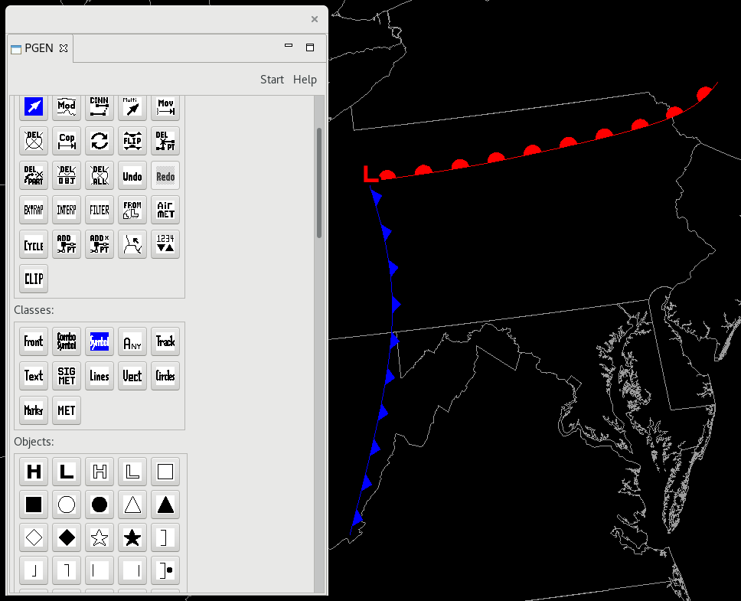Screen dimensions: 741x601
Task: Select the open circle symbol
Action: [x=67, y=505]
